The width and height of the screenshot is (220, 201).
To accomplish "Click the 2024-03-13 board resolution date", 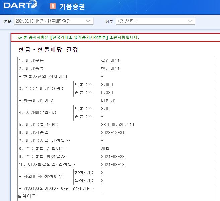I will point(113,165).
